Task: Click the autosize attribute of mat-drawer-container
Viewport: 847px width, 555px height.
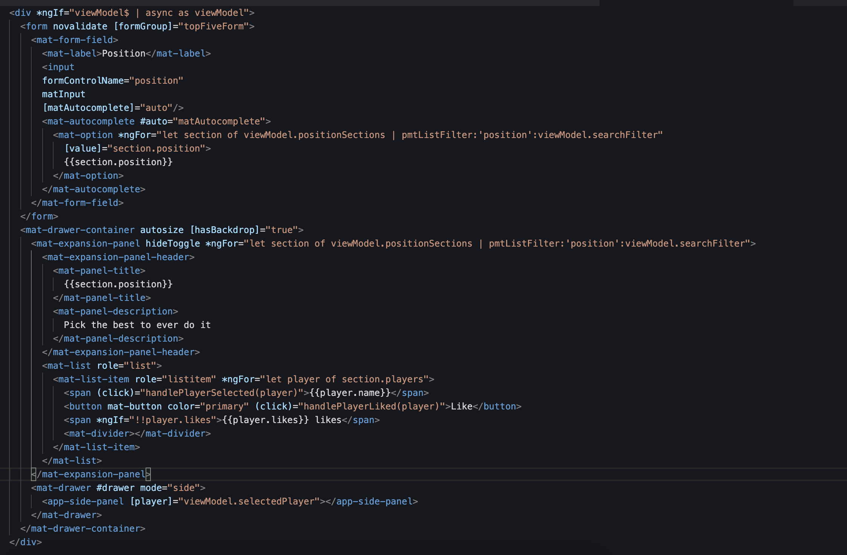Action: (162, 230)
